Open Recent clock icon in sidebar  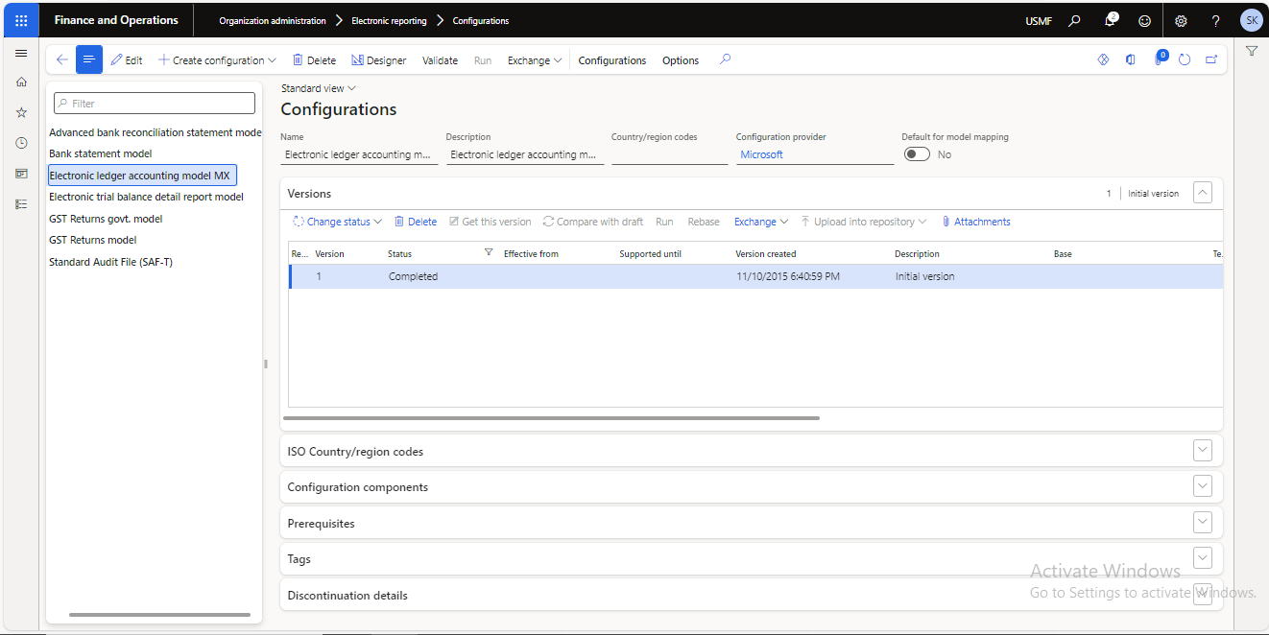click(21, 143)
